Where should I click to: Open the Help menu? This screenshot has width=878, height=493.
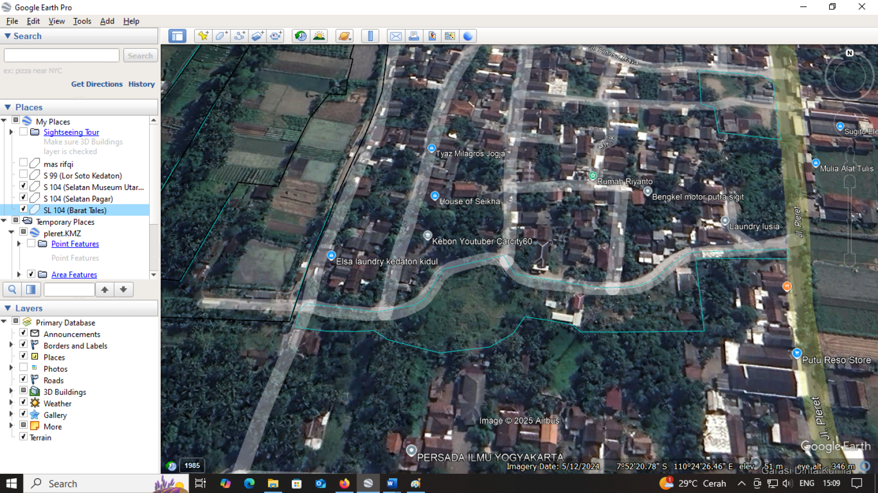(131, 21)
